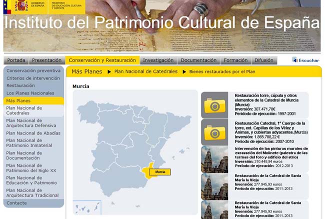This screenshot has height=219, width=325.
Task: Open Plan Nacional de Documentación
Action: point(24,155)
